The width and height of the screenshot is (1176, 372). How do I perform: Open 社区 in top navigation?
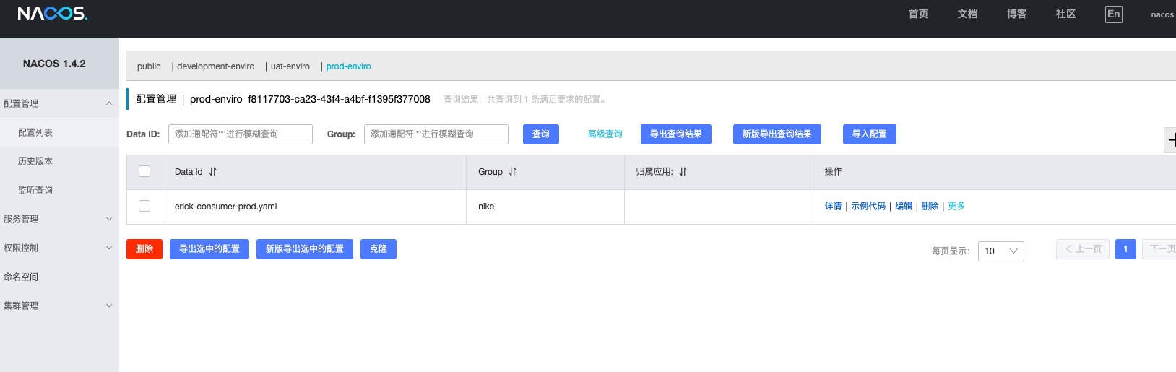[x=1065, y=14]
